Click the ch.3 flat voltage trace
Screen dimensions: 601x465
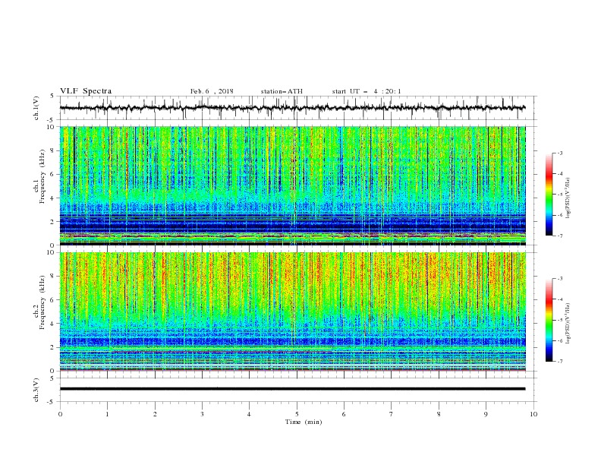(x=292, y=389)
